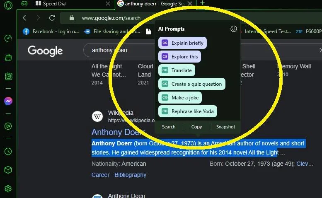The width and height of the screenshot is (322, 198).
Task: Select the anthony doerr Google Search tab
Action: tap(155, 3)
